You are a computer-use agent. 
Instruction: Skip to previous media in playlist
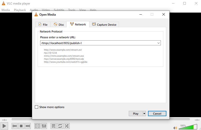pyautogui.click(x=15, y=126)
